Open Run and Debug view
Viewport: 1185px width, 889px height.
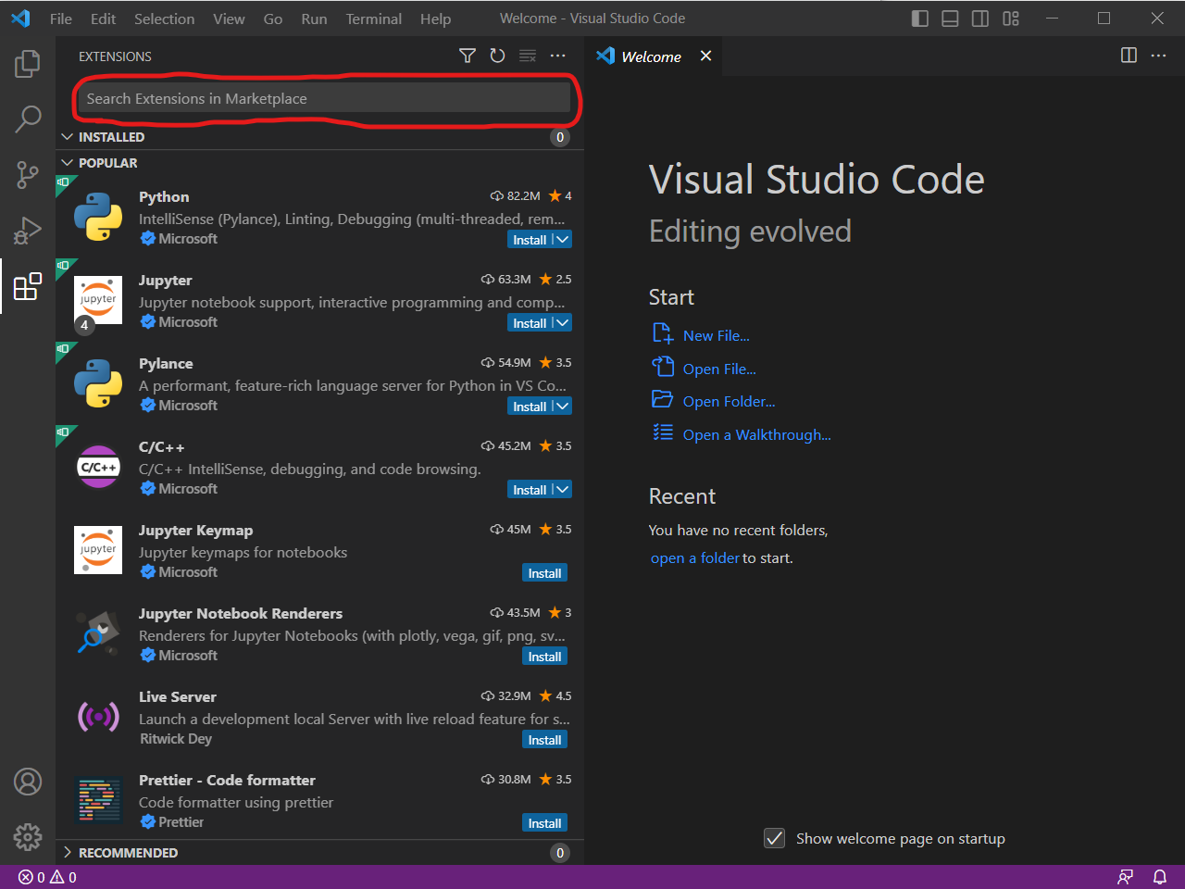[x=28, y=231]
